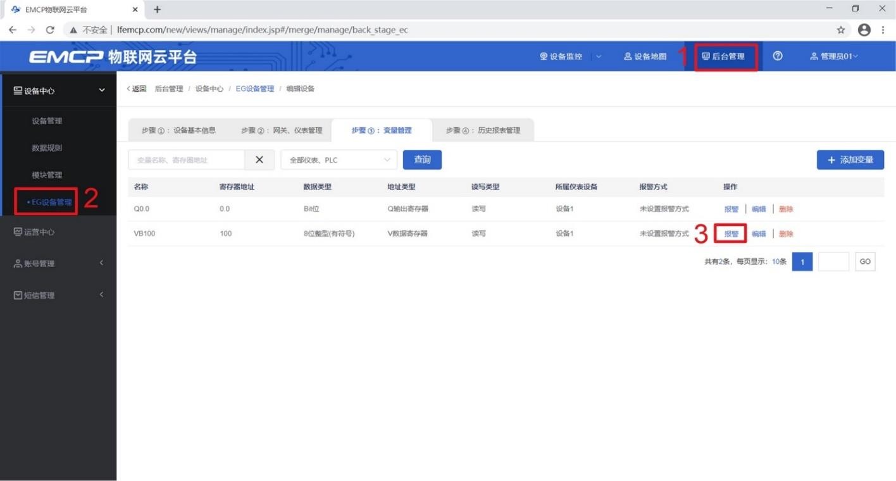Click the EG设备管理 breadcrumb link
896x481 pixels.
pos(255,89)
